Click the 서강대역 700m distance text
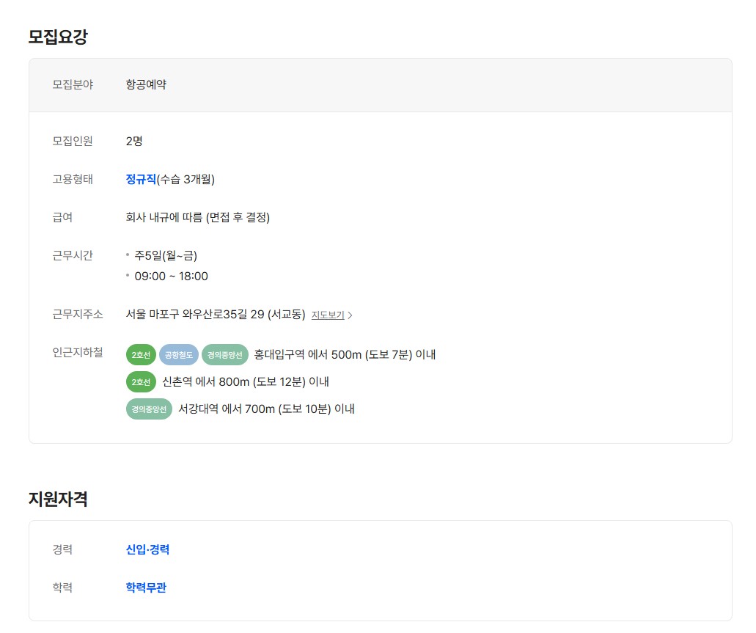The height and width of the screenshot is (633, 756). point(266,409)
